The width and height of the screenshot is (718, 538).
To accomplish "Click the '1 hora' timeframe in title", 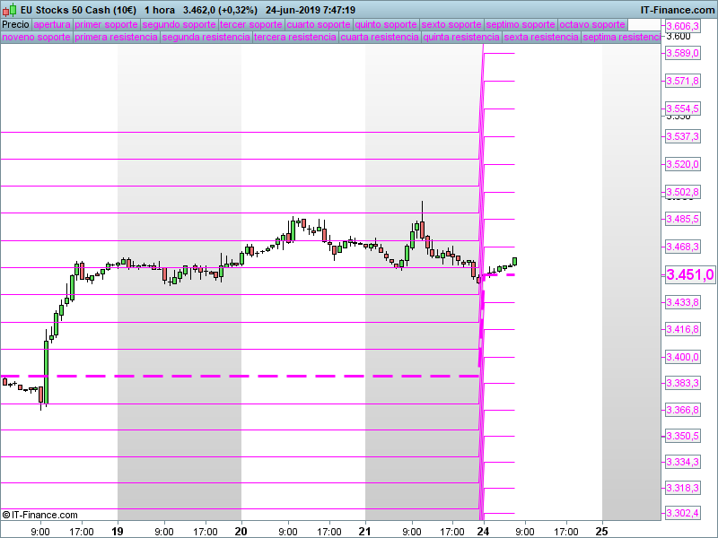I will 159,9.
